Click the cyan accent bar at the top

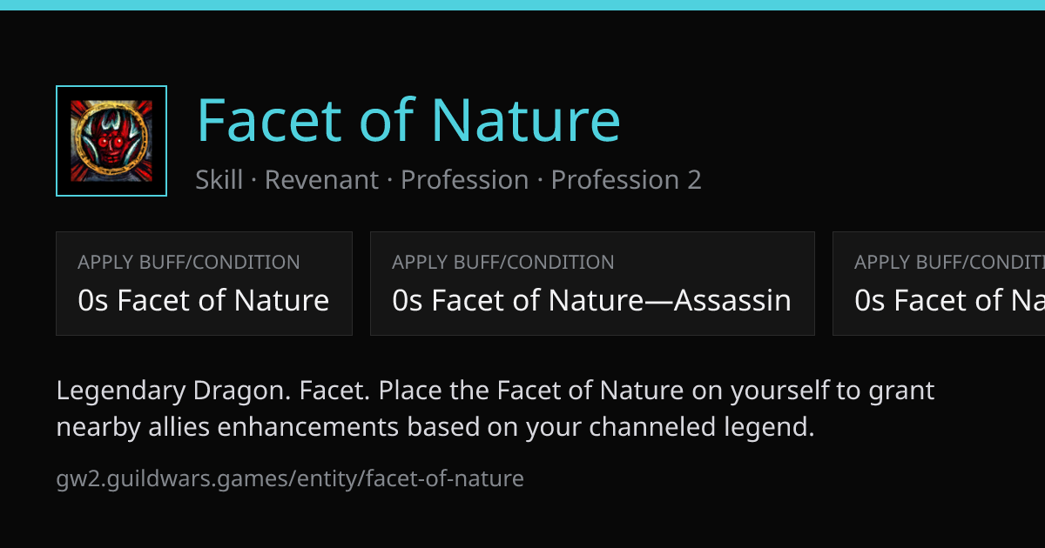[x=522, y=5]
